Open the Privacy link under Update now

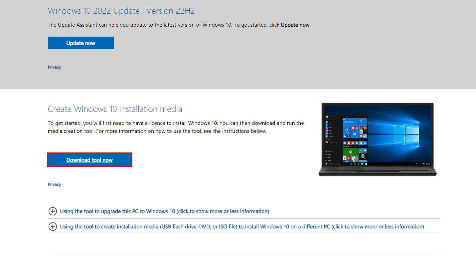coord(54,67)
